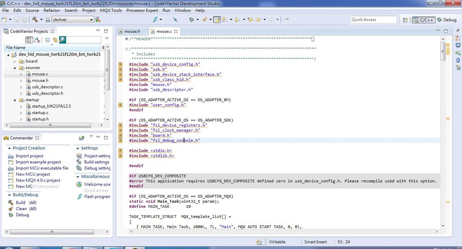Click Sort alphabetically icon in Projects panel
Viewport: 462px width, 249px height.
pyautogui.click(x=37, y=40)
